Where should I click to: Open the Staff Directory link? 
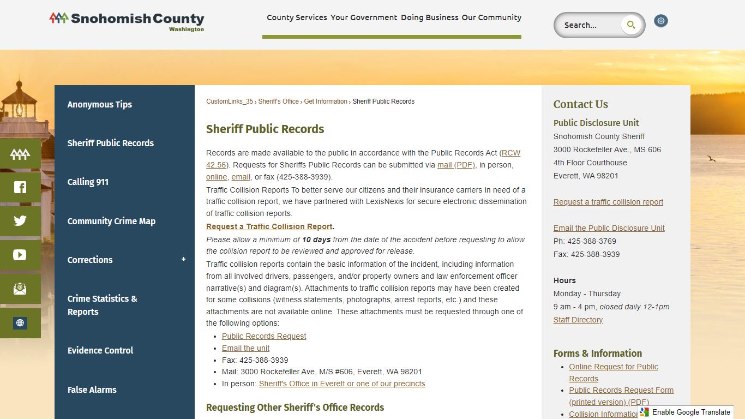coord(578,320)
